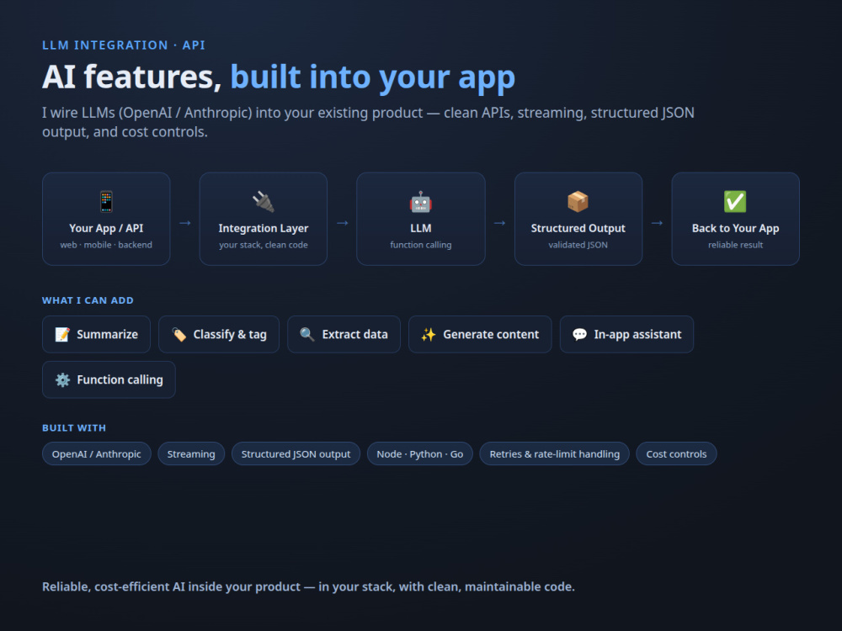Click the intro paragraph starting 'I wire LLMs'
Viewport: 842px width, 631px height.
(x=369, y=122)
